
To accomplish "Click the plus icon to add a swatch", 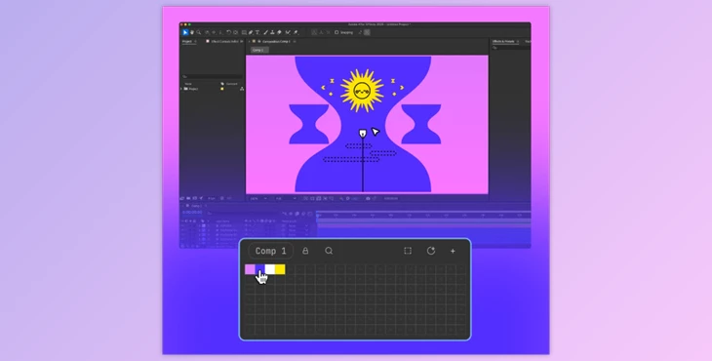I will point(453,251).
